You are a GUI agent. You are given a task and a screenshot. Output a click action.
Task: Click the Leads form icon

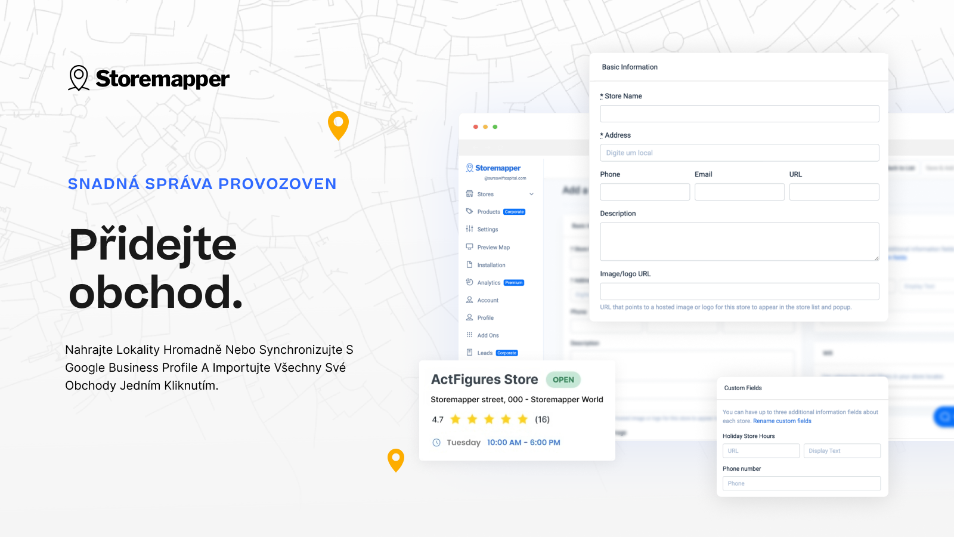tap(469, 353)
